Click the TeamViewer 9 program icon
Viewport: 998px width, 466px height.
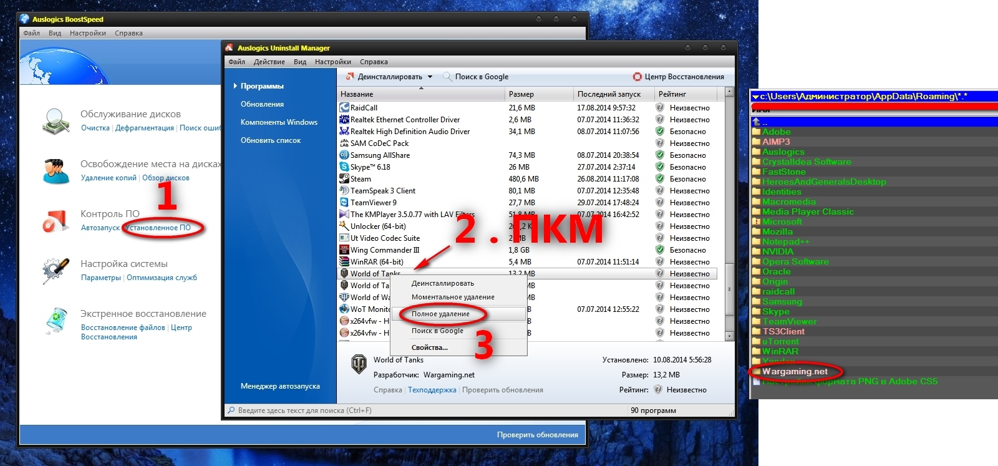[344, 203]
